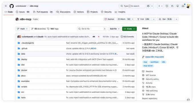194x103 pixels.
Task: Open the issues icon in the top bar
Action: coord(167,6)
